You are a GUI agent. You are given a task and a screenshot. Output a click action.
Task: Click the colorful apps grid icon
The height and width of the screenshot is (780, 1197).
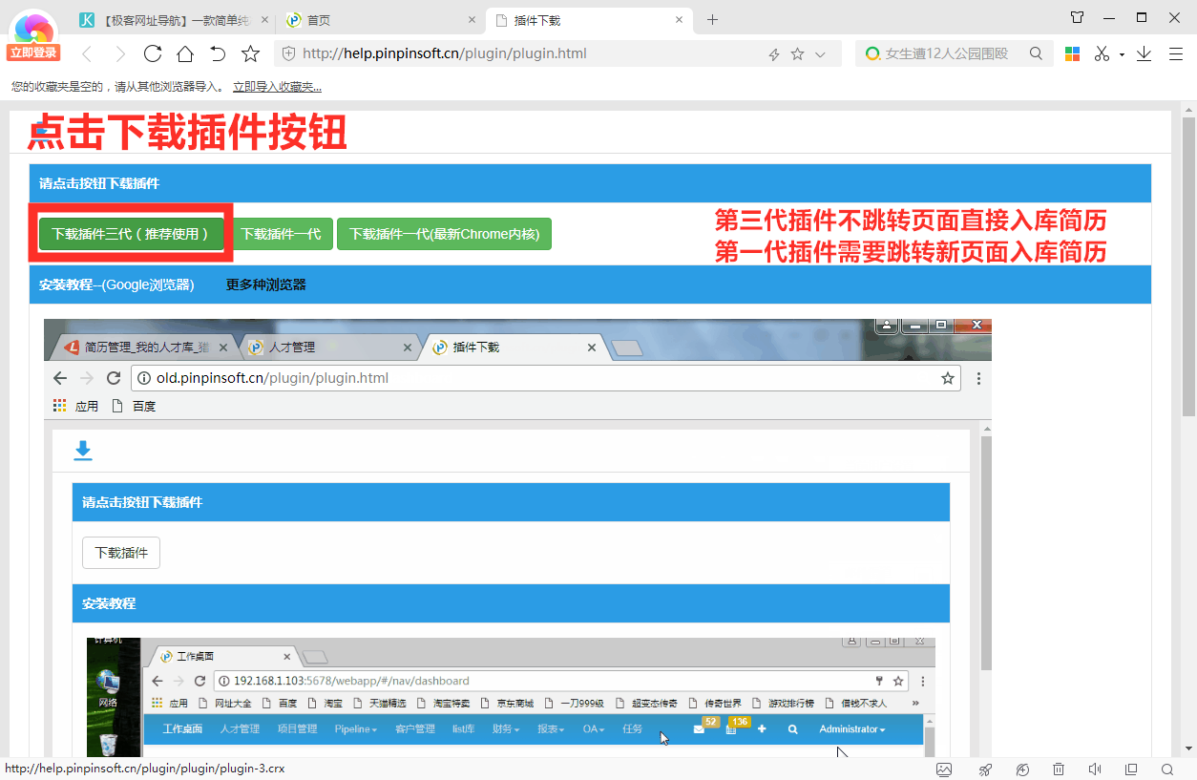[x=1072, y=54]
